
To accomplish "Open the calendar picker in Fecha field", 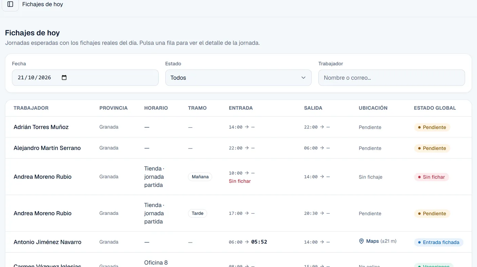I will [64, 78].
